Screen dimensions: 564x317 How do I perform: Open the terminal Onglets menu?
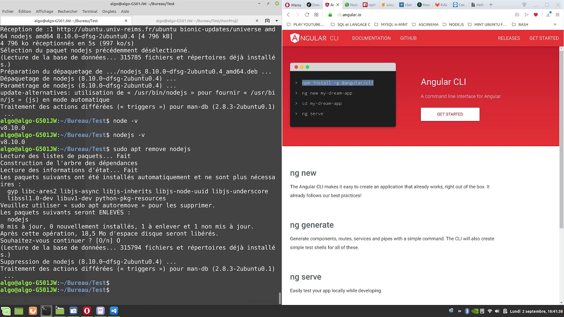click(x=109, y=11)
